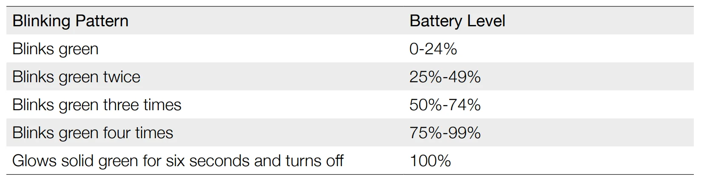Select the 50%-74% battery level value
The width and height of the screenshot is (707, 181).
tap(445, 105)
